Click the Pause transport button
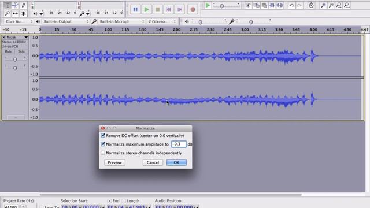The height and width of the screenshot is (208, 370). pos(135,9)
